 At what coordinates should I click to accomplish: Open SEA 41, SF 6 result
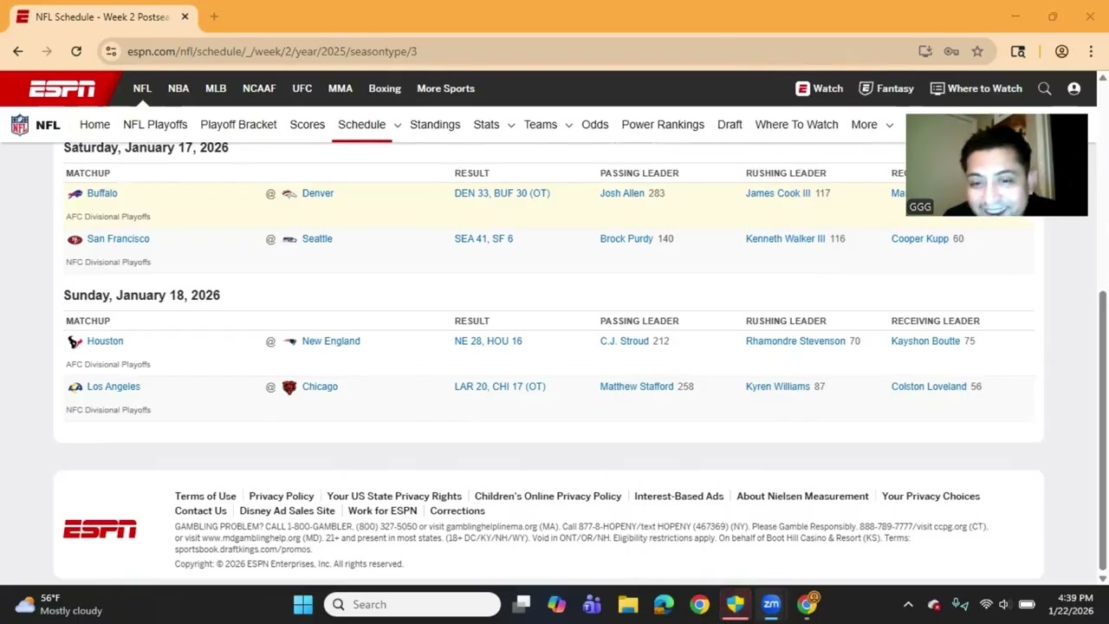pyautogui.click(x=483, y=239)
